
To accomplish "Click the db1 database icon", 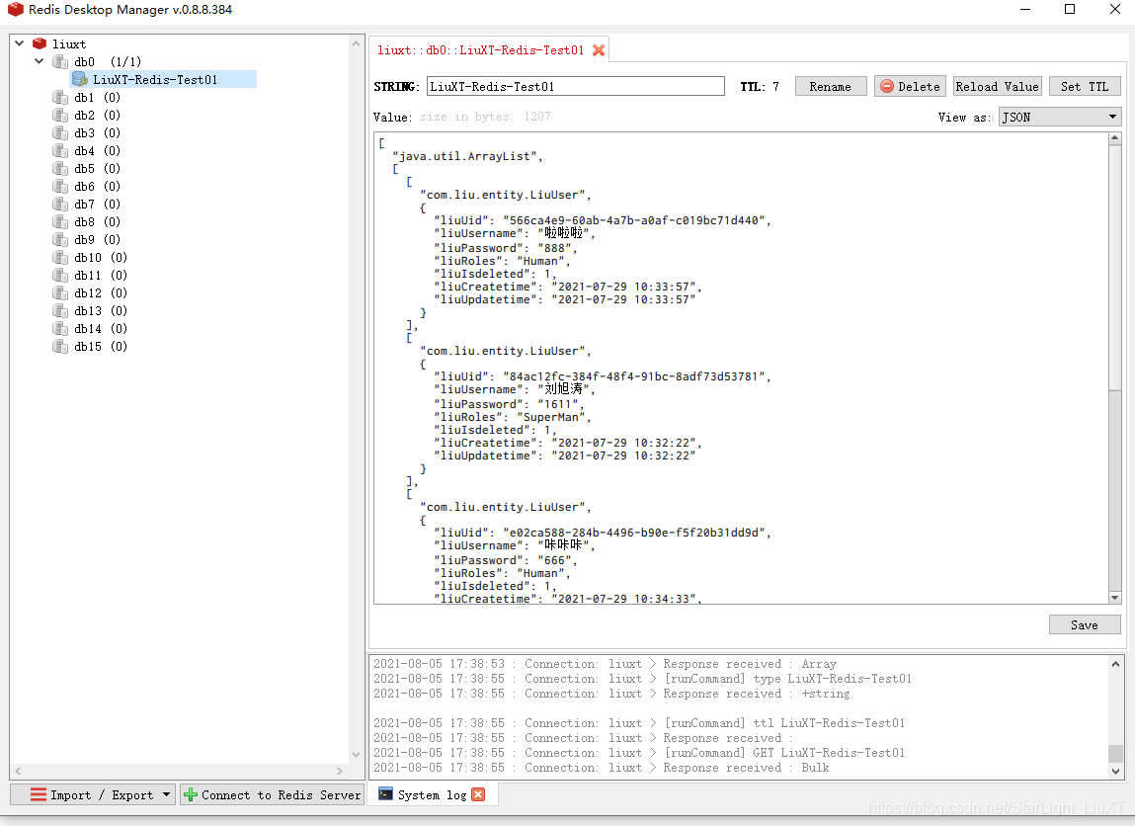I will pyautogui.click(x=61, y=97).
